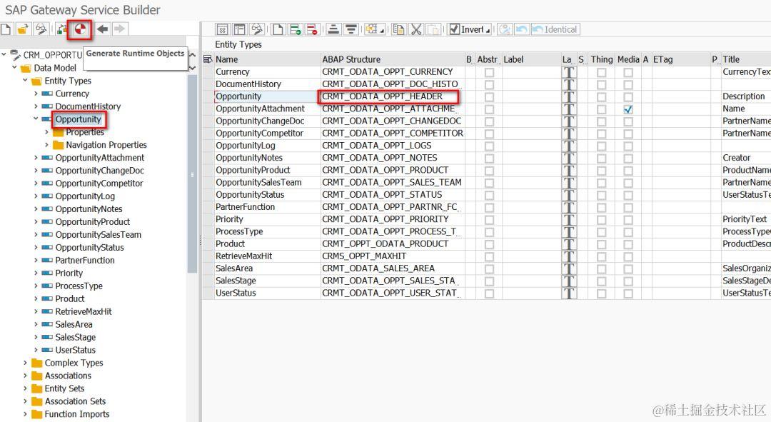This screenshot has height=422, width=771.
Task: Click the Append Row icon
Action: click(x=295, y=29)
